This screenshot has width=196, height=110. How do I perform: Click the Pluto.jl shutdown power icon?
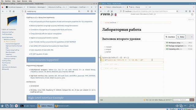(x=192, y=14)
